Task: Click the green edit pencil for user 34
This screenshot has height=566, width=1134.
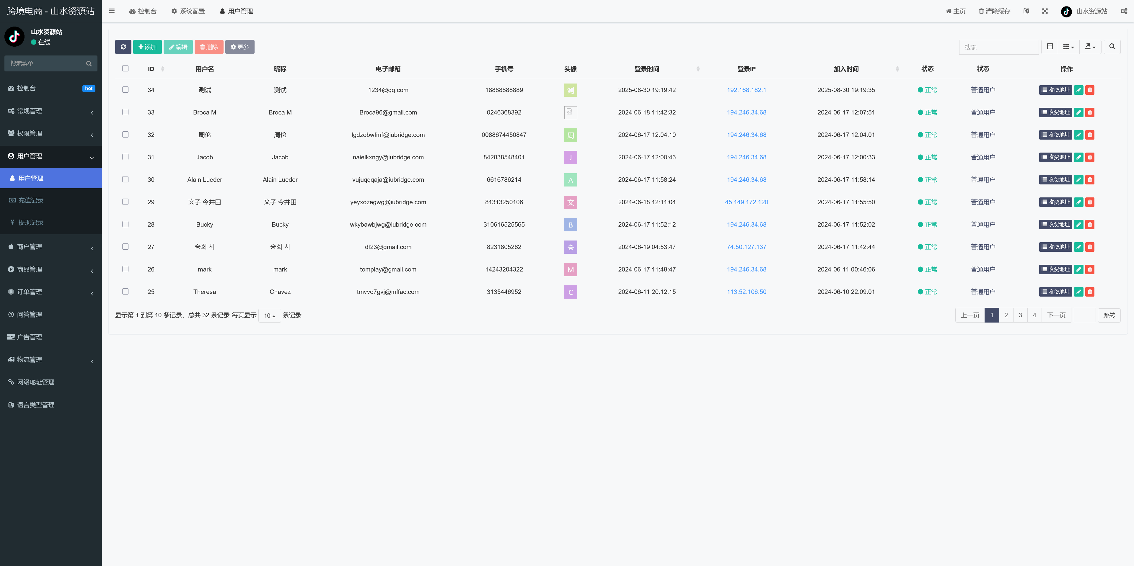Action: [1078, 90]
